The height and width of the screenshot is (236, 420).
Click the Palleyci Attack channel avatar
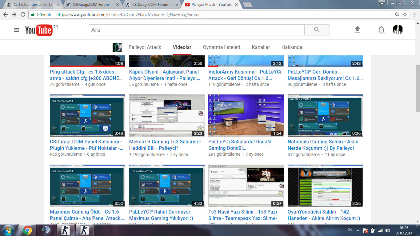coord(117,47)
